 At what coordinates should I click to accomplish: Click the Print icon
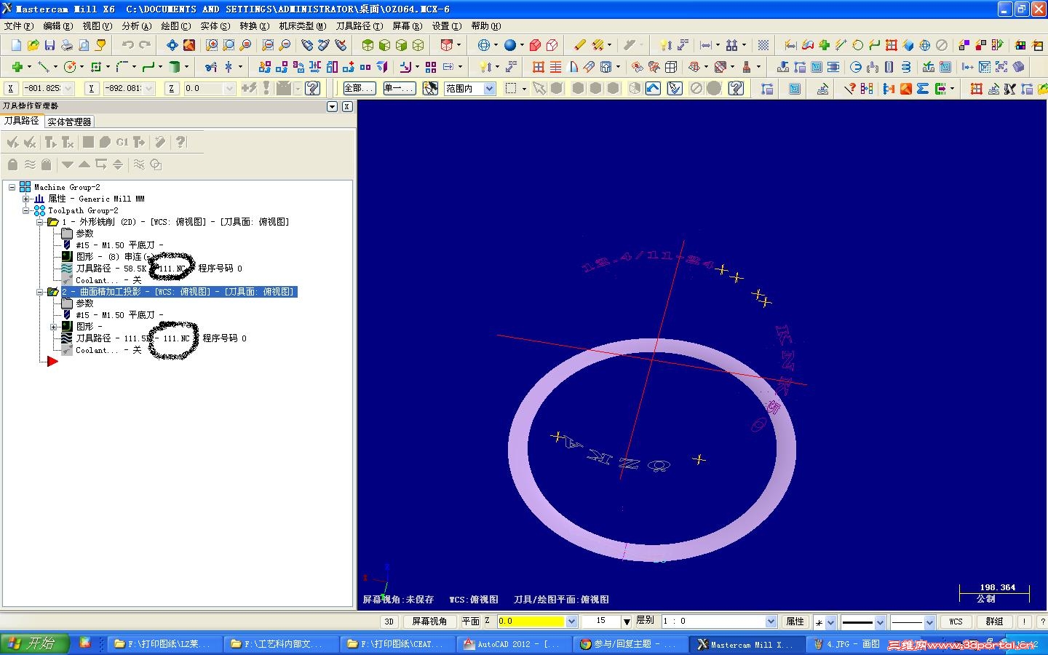66,45
